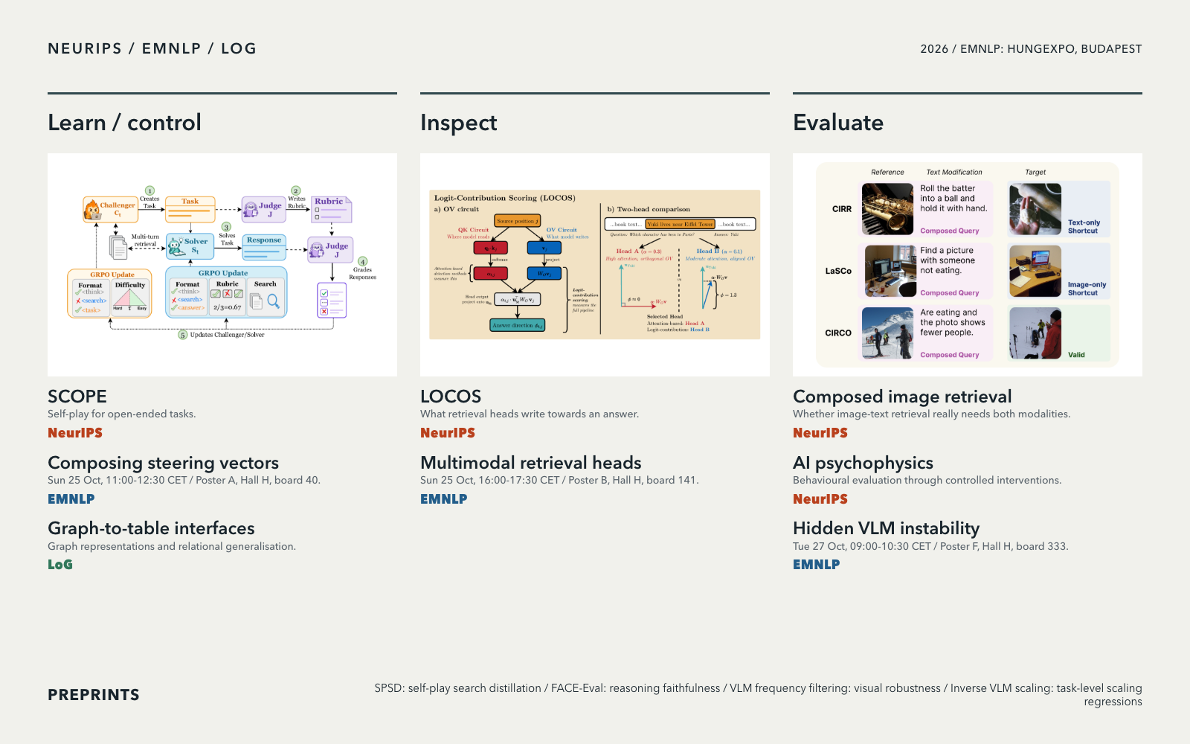The height and width of the screenshot is (744, 1190).
Task: Open Multimodal retrieval heads entry
Action: click(531, 463)
